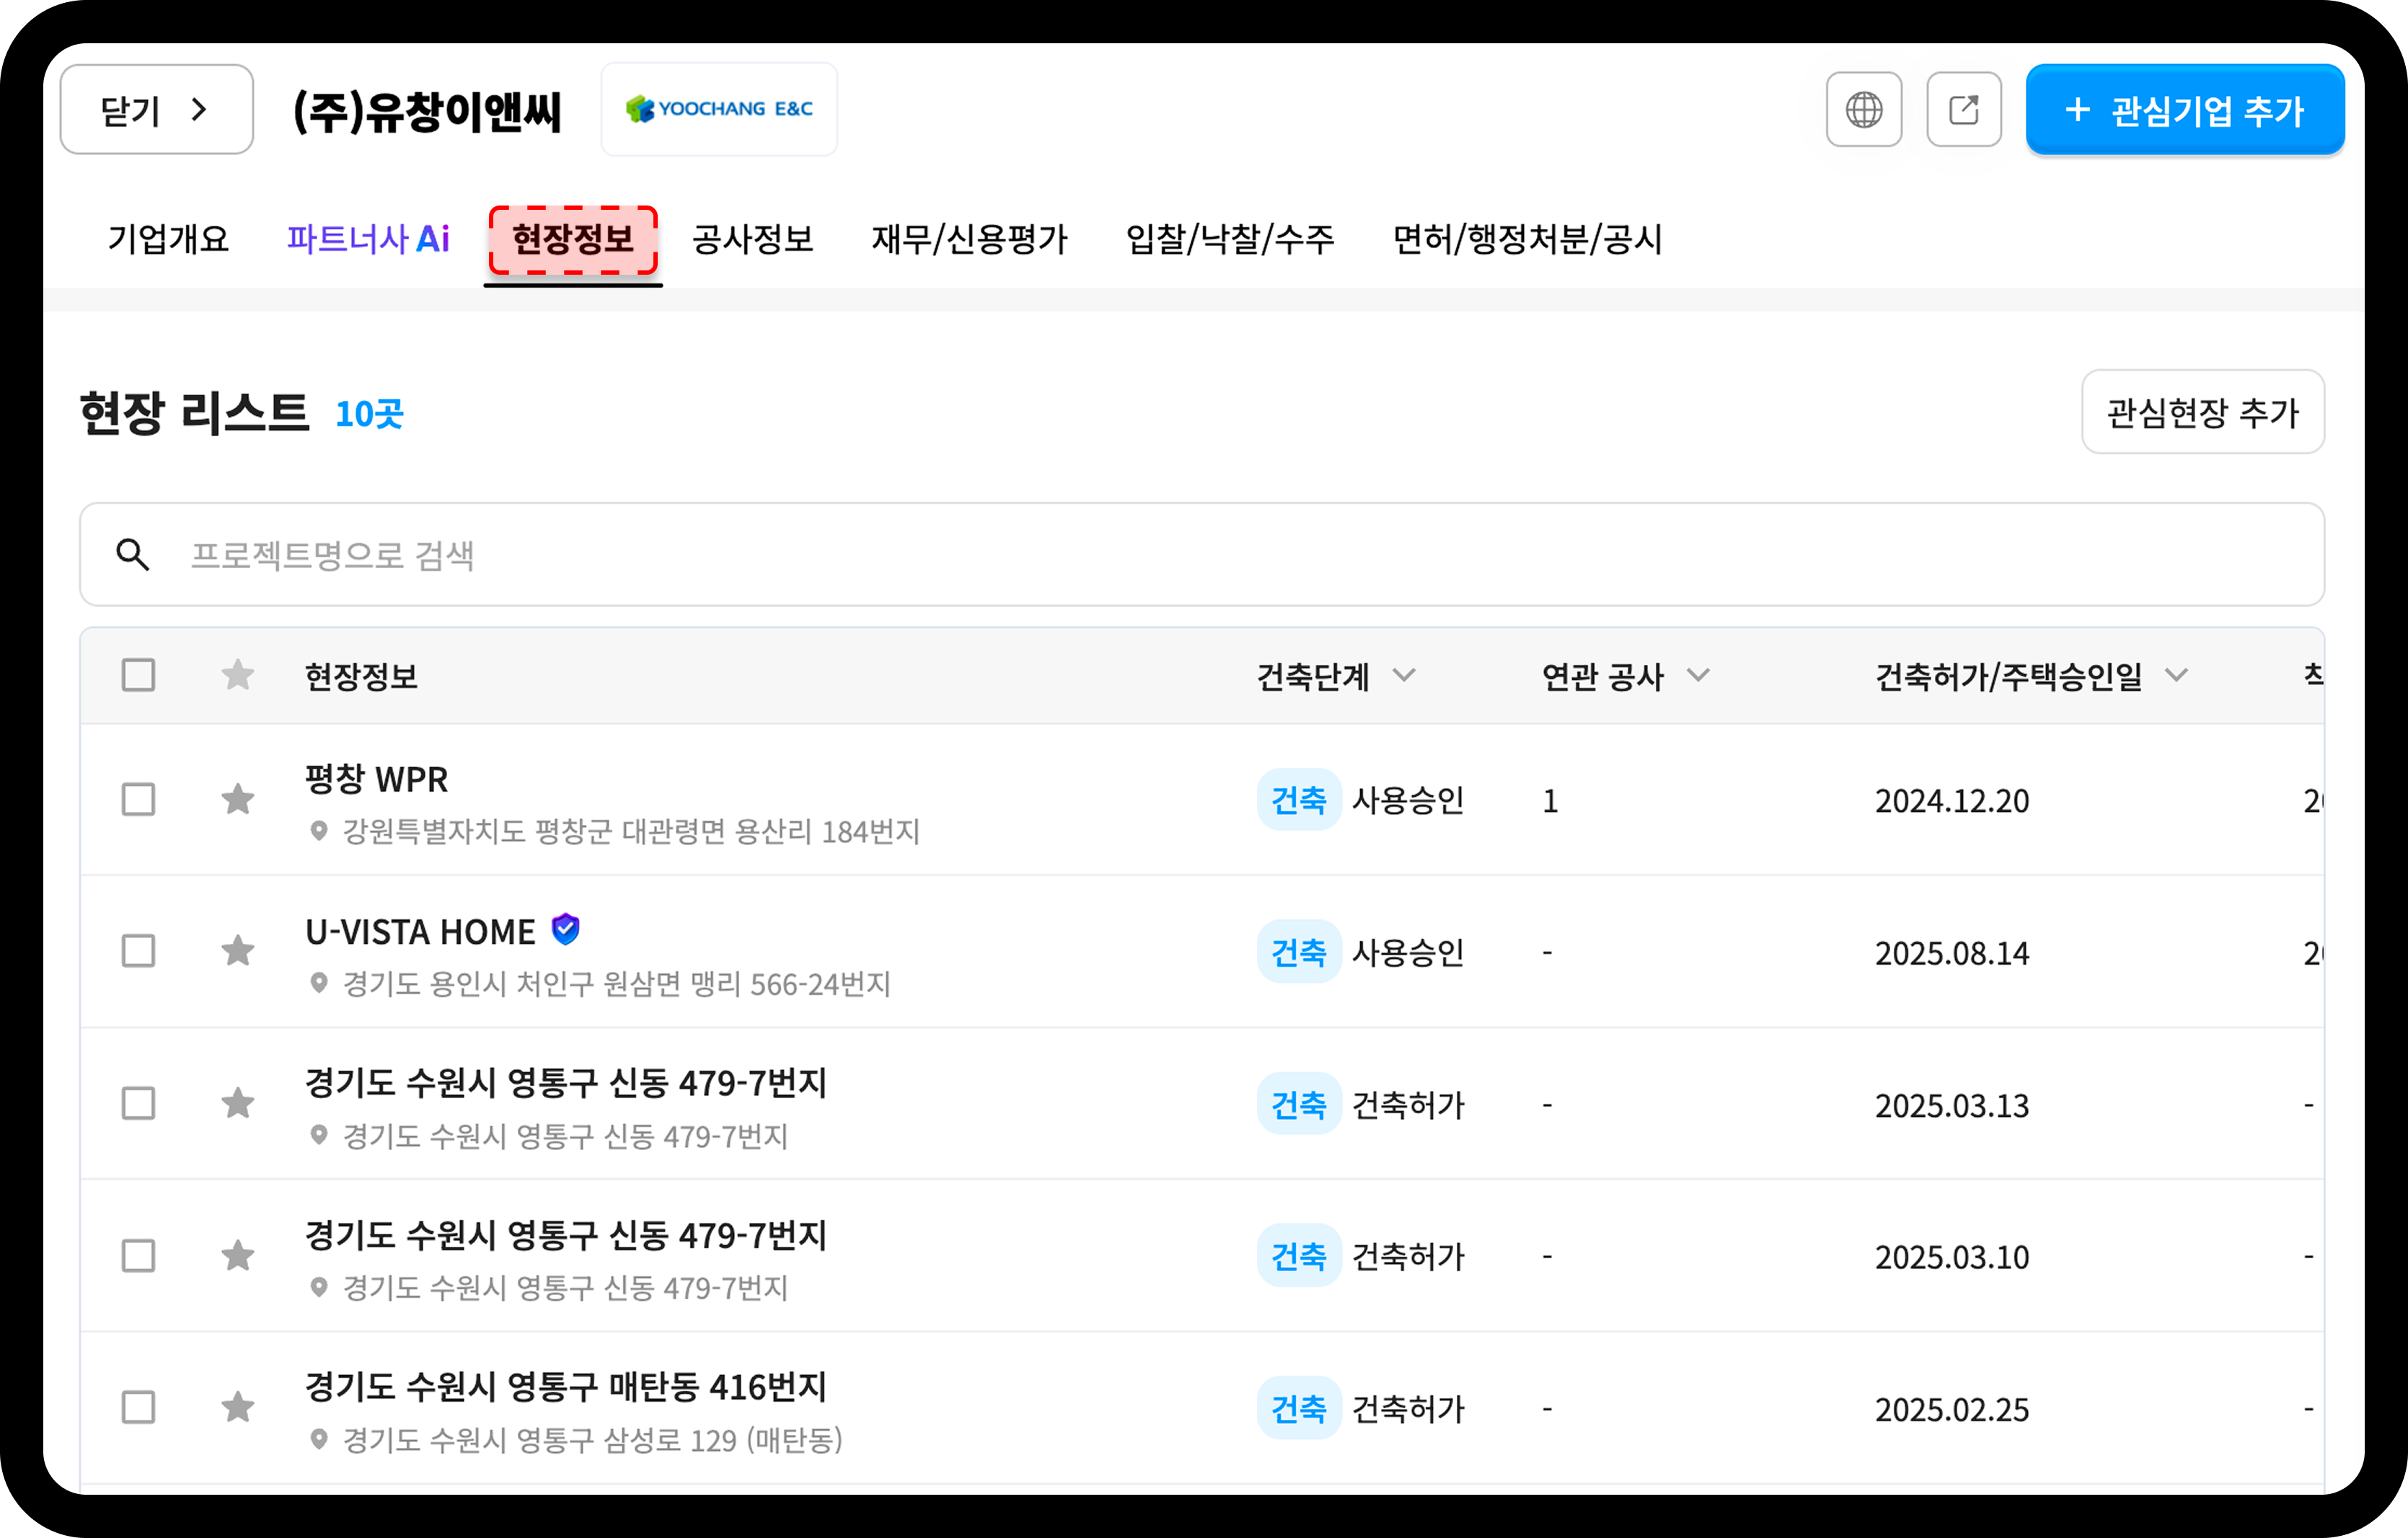Screen dimensions: 2408x1538
Task: Click location pin for 용산리 184번지 address
Action: [319, 831]
